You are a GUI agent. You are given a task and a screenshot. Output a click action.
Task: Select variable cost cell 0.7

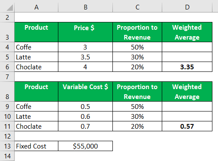(85, 126)
